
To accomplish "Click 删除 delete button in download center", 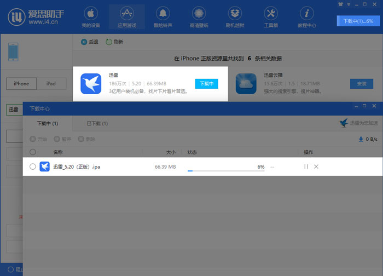I will 86,139.
